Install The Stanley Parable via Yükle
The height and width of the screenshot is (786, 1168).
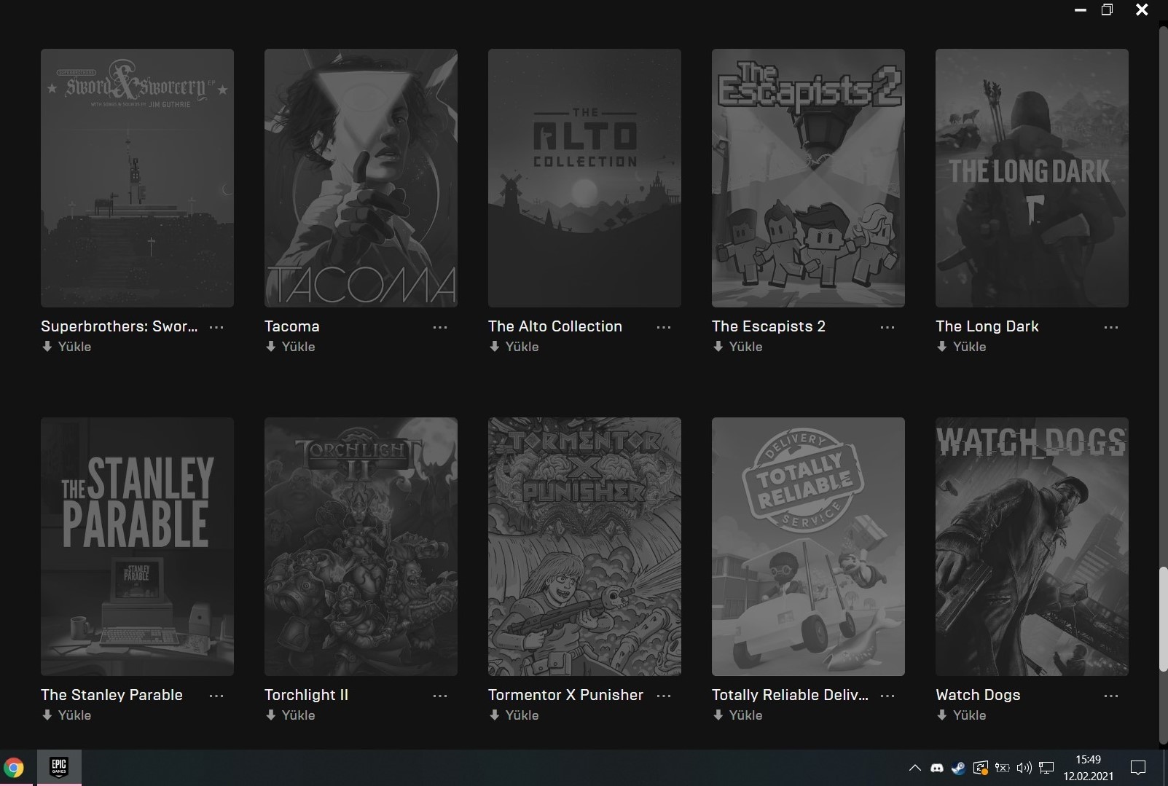click(66, 715)
